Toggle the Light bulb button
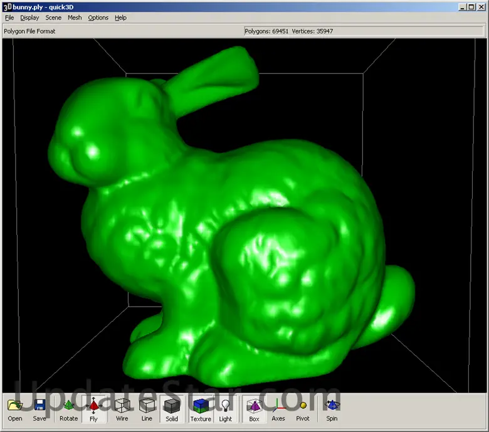Viewport: 489px width, 432px height. tap(226, 409)
